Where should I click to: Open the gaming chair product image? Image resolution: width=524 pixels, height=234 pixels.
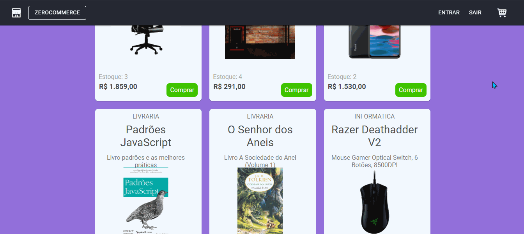coord(146,40)
